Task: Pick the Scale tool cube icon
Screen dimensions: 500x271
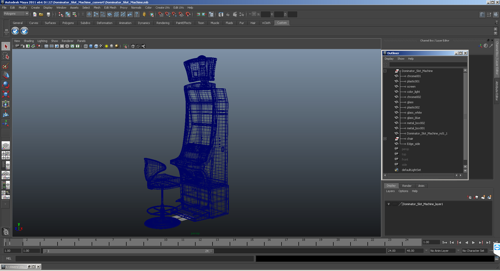Action: pyautogui.click(x=6, y=94)
